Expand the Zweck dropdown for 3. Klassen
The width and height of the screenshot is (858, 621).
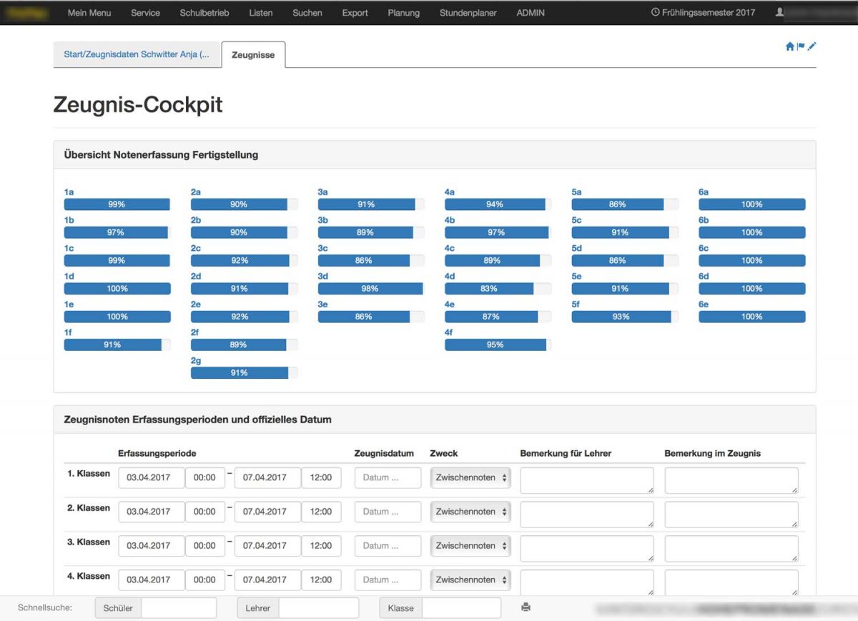tap(470, 546)
